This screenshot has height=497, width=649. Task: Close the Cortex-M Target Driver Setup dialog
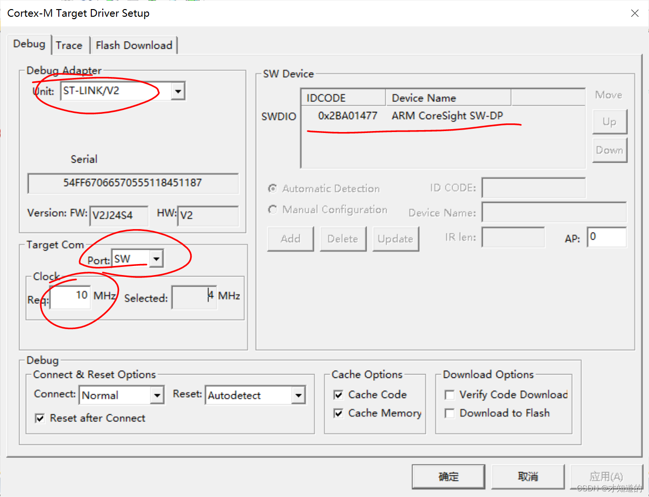(x=635, y=13)
